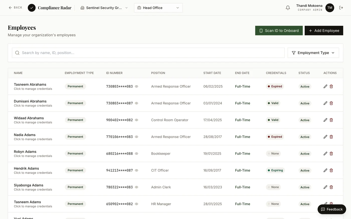Go back using the Back link
This screenshot has height=219, width=351.
15,8
